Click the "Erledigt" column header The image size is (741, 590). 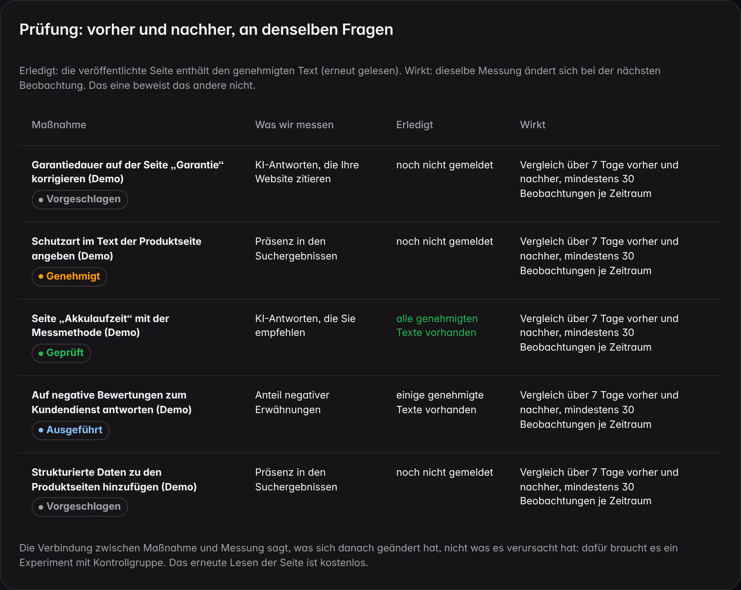click(x=414, y=125)
